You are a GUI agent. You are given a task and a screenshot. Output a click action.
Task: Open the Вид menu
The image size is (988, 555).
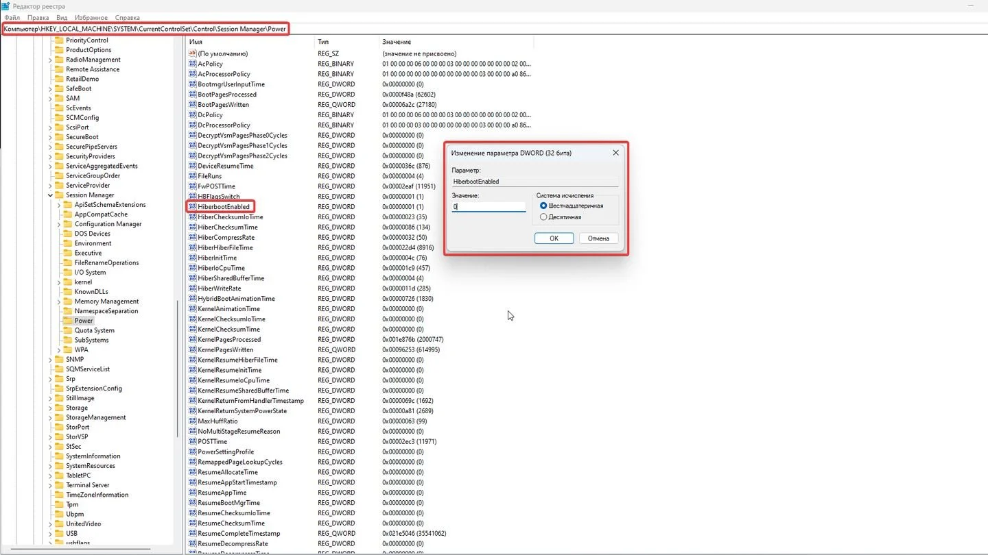tap(62, 18)
